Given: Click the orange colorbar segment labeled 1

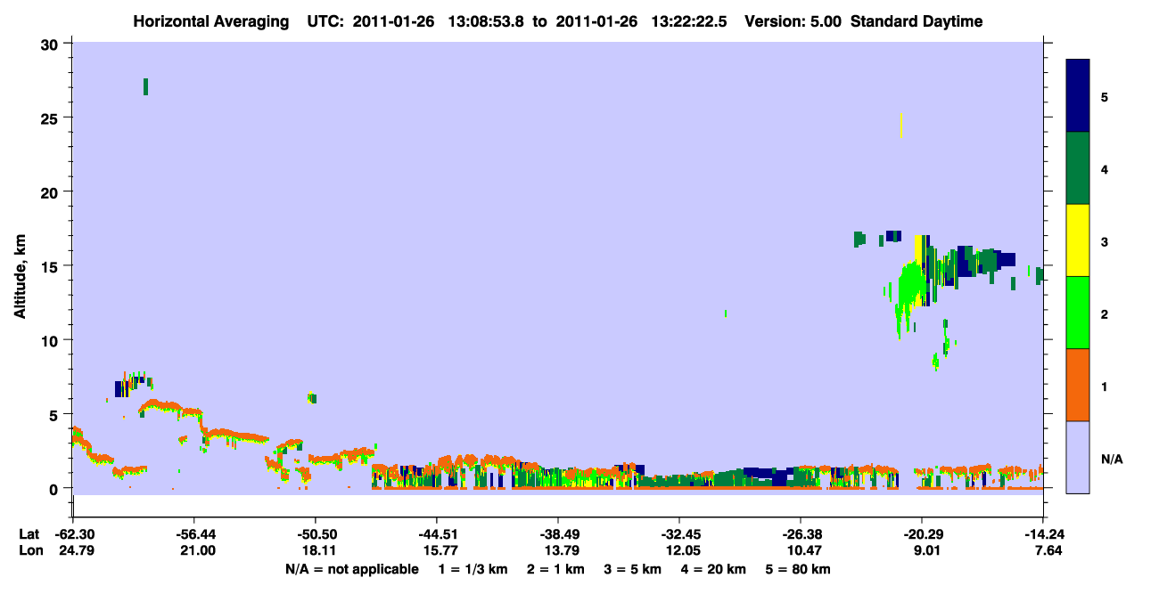Looking at the screenshot, I should click(x=1078, y=385).
